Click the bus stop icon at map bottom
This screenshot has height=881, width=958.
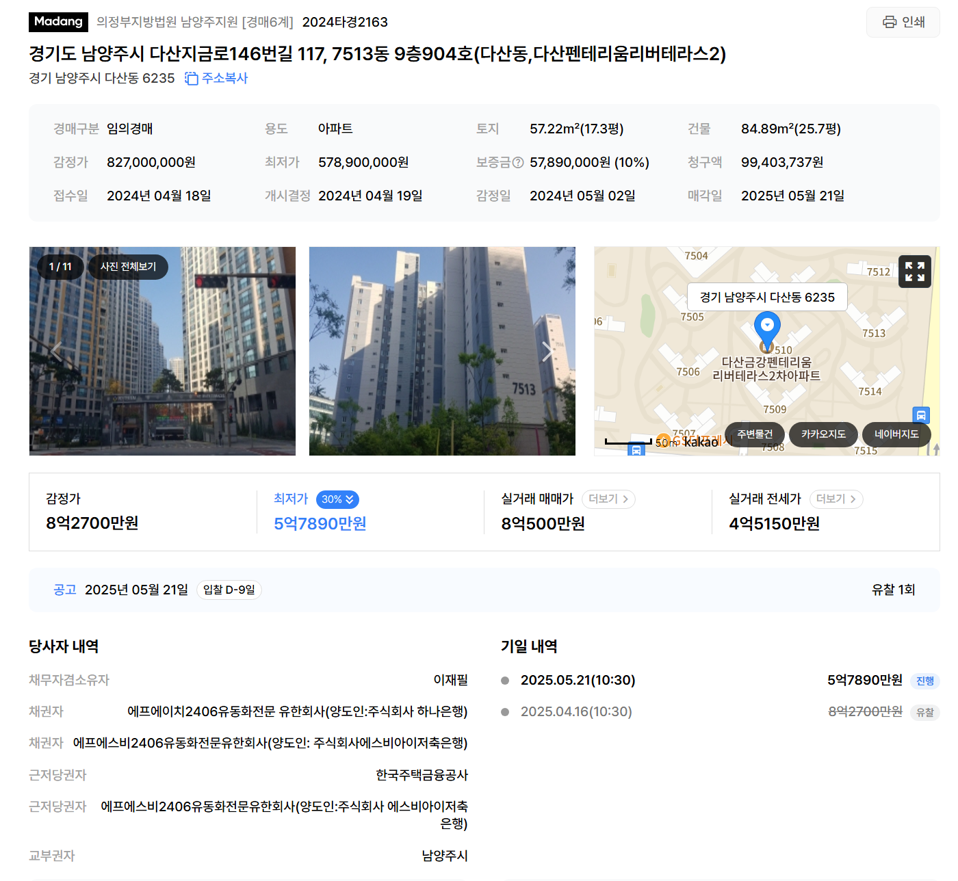[x=636, y=449]
